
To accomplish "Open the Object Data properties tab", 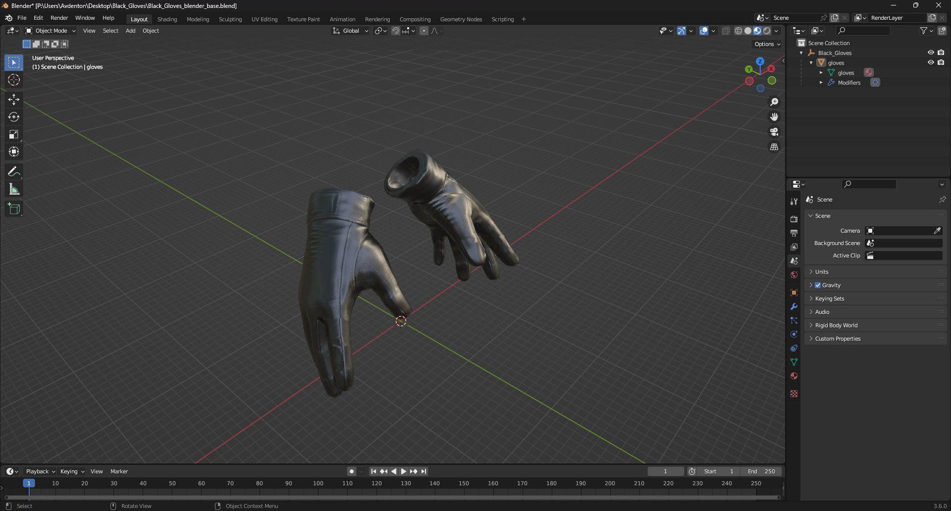I will tap(794, 362).
